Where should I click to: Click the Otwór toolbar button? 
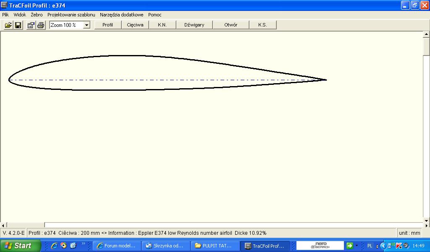tap(231, 25)
